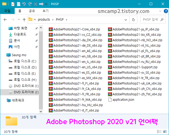Viewport: 169px width, 135px height.
Task: Expand the chevron after PHSP in the address bar
Action: (66, 20)
